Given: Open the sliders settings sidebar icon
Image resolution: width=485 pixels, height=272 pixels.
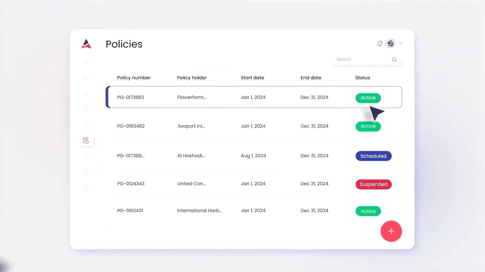Looking at the screenshot, I should click(86, 93).
